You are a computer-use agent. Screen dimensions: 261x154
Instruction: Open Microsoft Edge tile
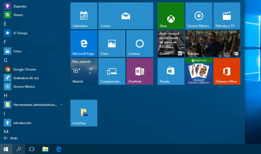click(84, 44)
